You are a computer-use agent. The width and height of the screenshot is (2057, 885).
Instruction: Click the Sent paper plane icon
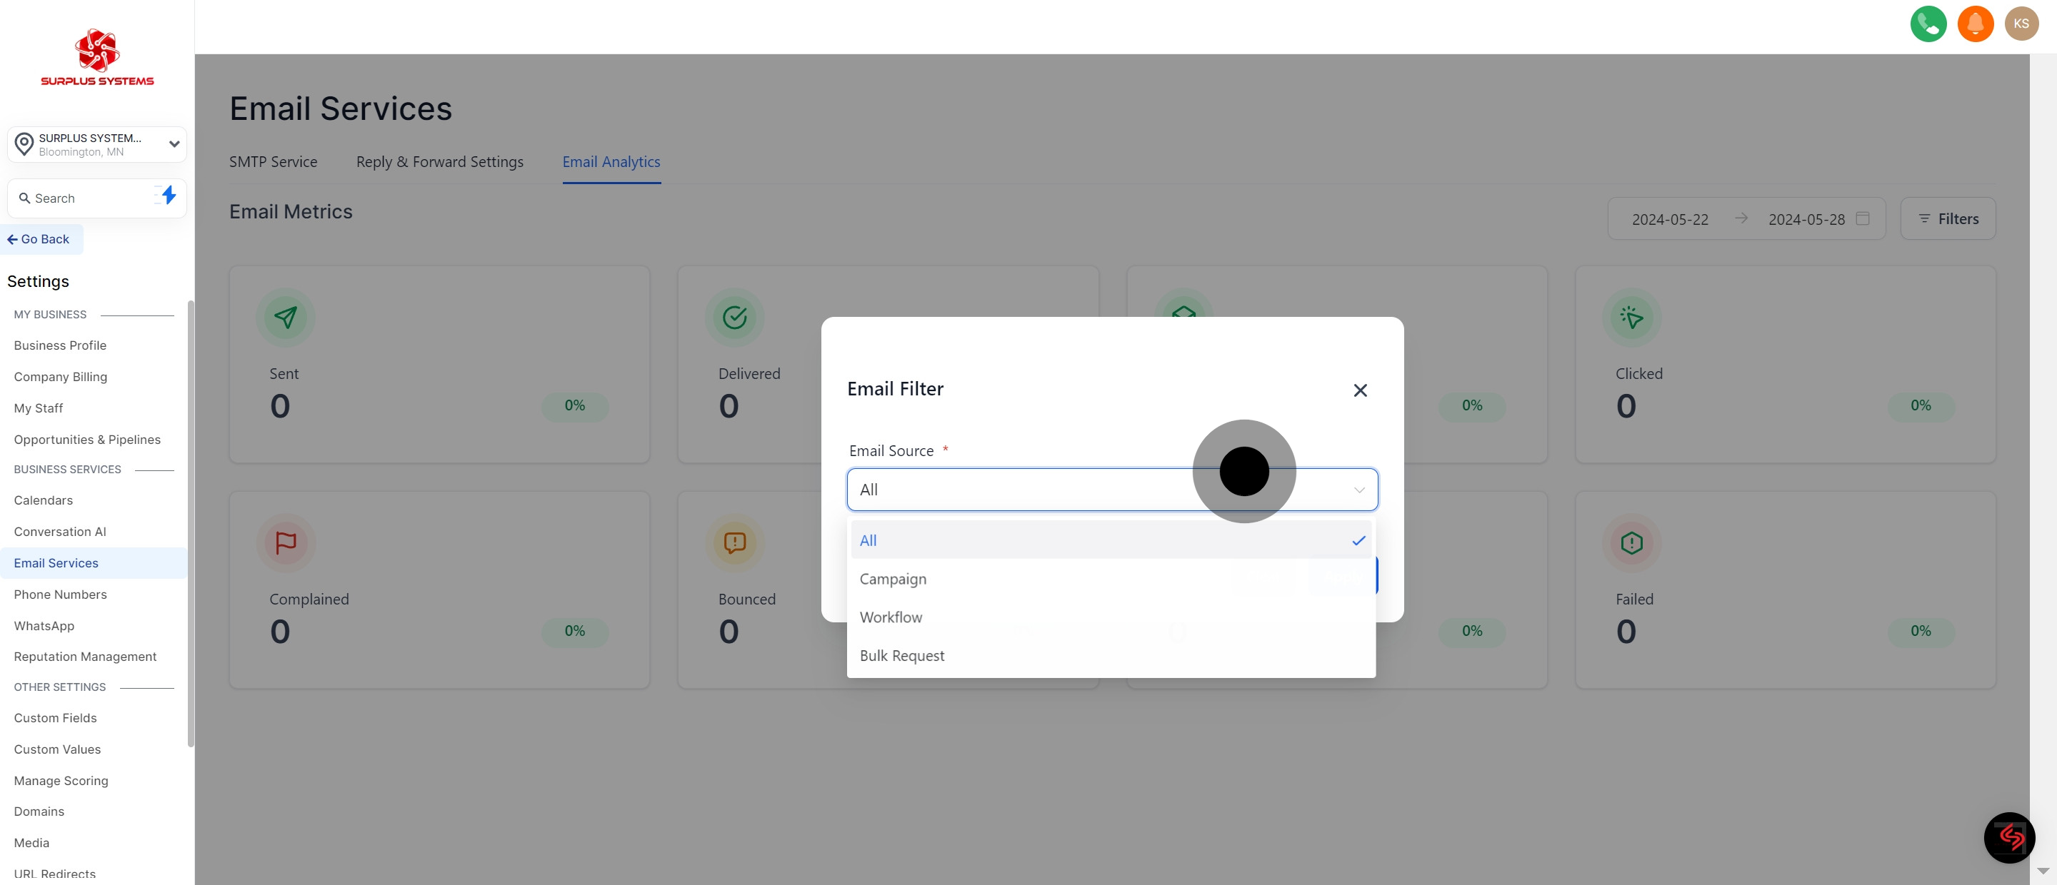click(285, 318)
